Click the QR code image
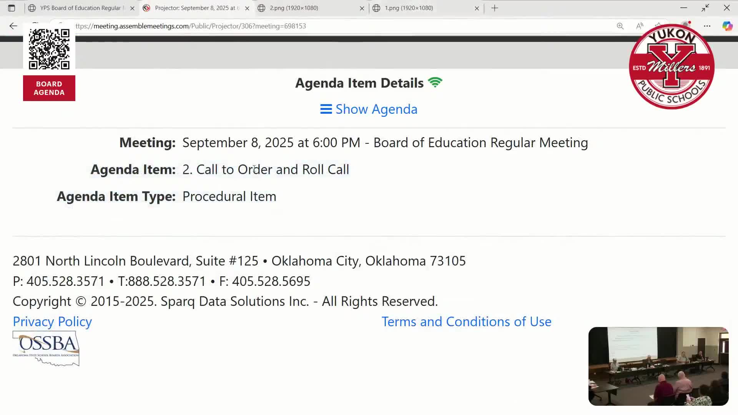738x415 pixels. tap(49, 48)
